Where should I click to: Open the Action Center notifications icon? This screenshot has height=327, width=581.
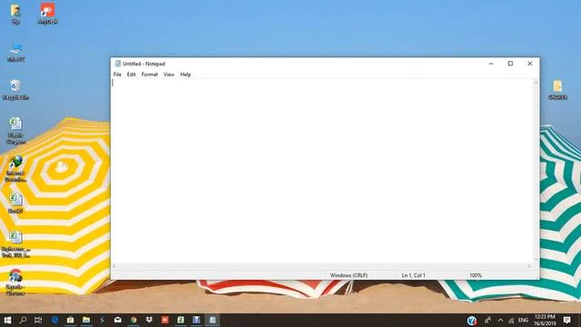click(566, 320)
